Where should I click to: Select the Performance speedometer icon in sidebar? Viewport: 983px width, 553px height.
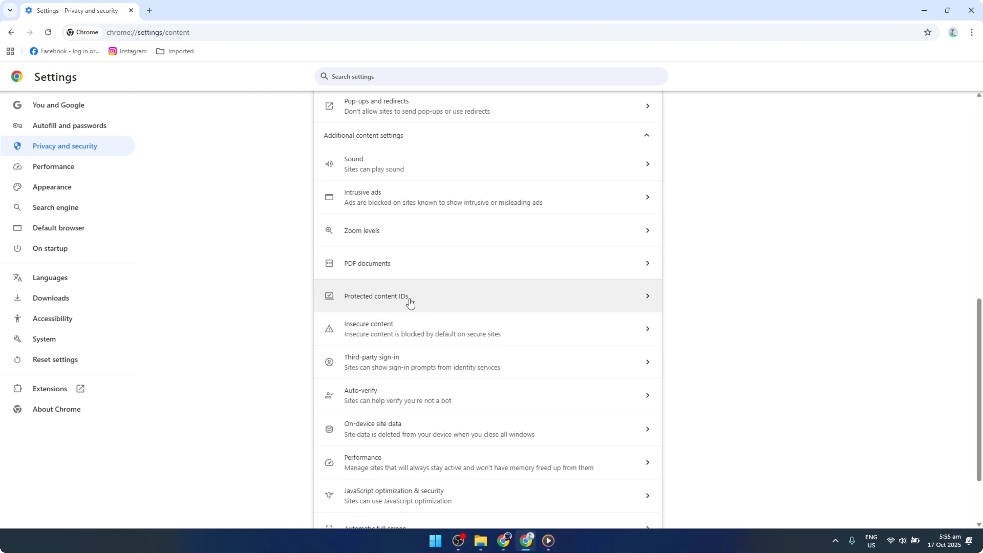pos(18,166)
